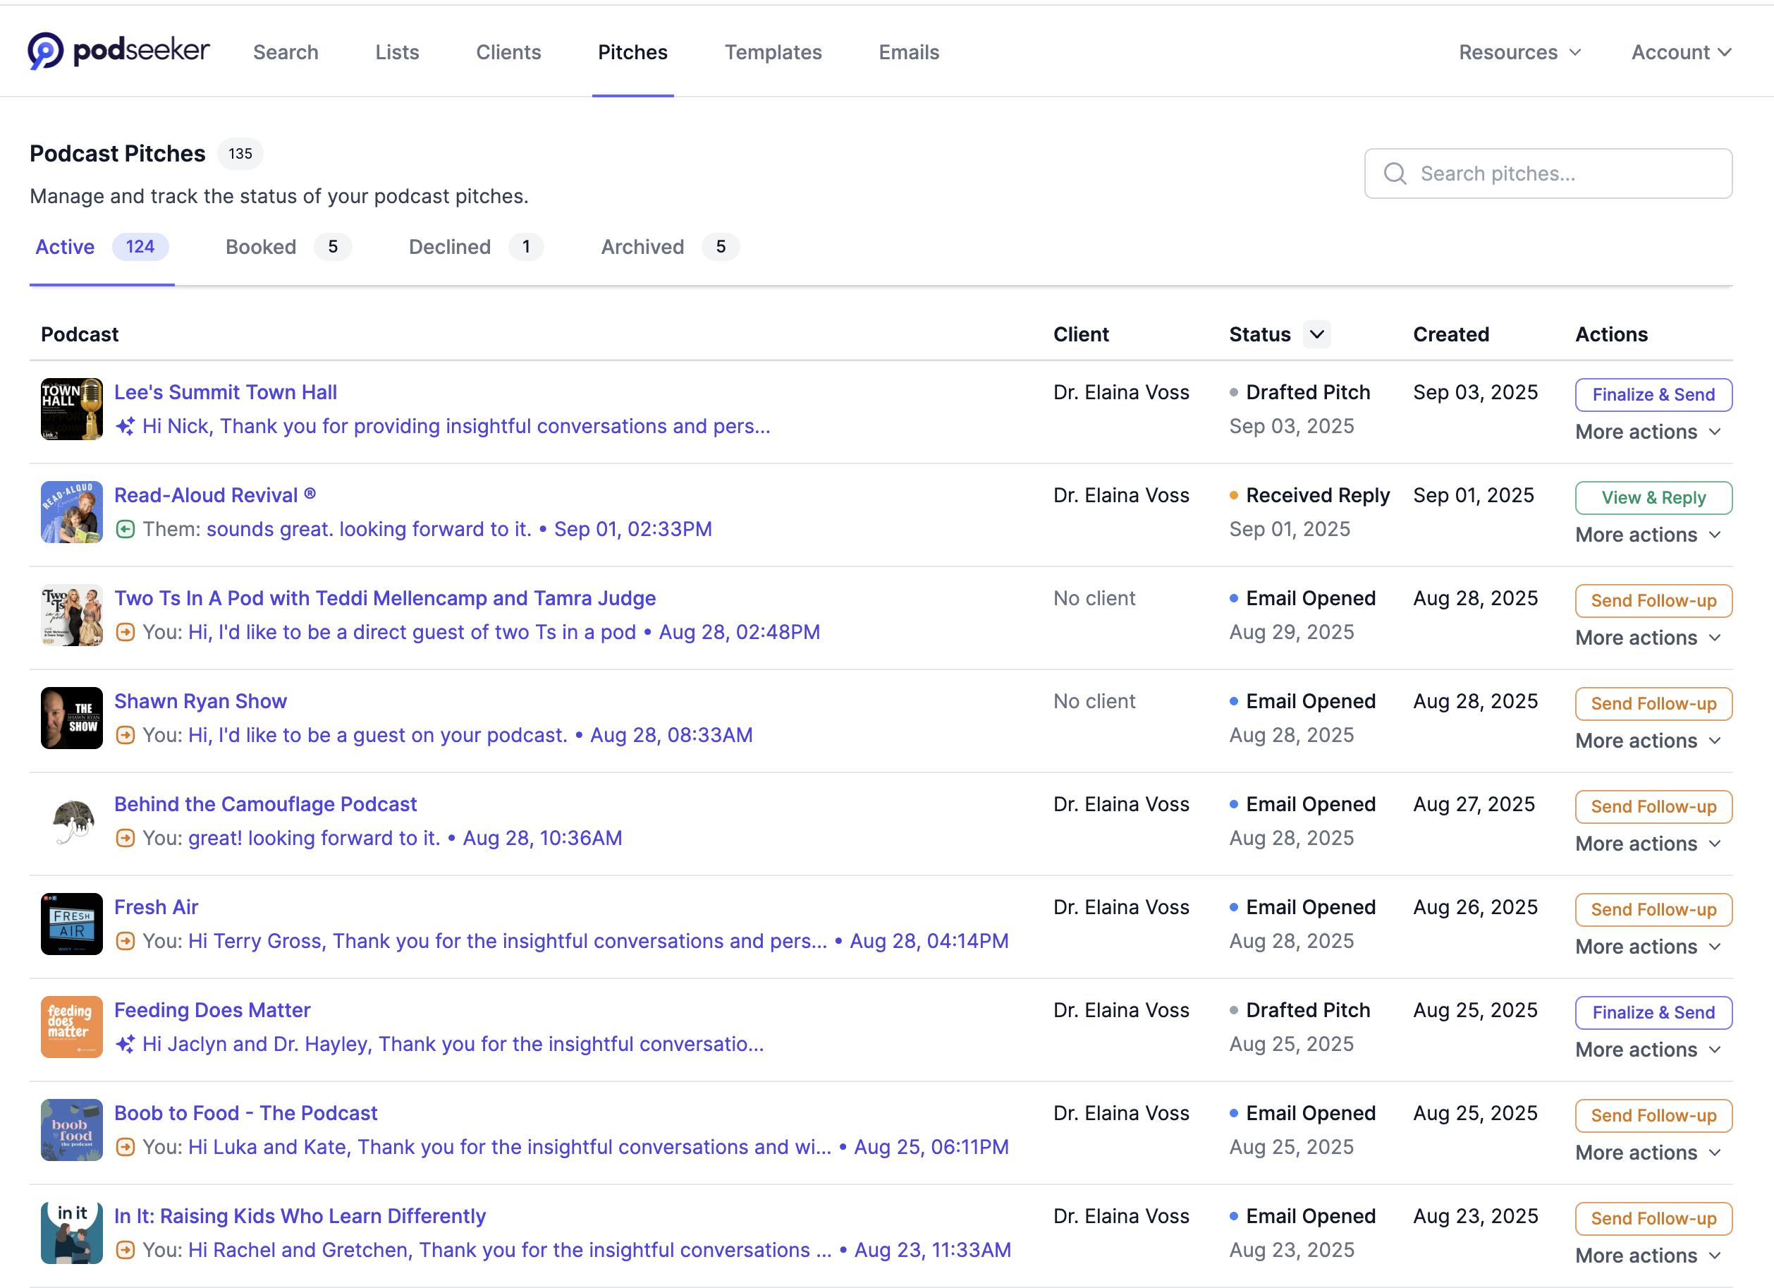Expand More actions for Lee's Summit Town Hall
The width and height of the screenshot is (1774, 1288).
tap(1648, 432)
